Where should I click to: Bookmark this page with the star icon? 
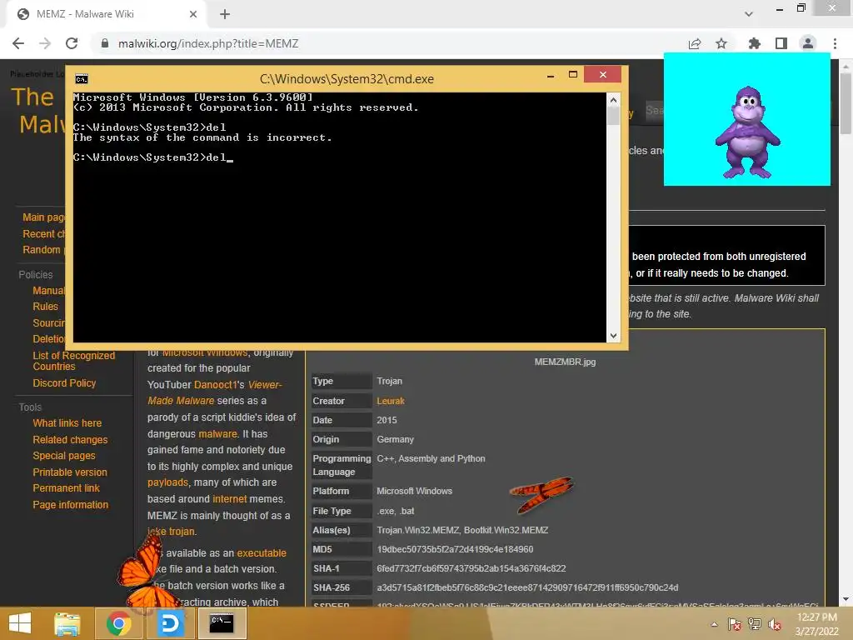coord(721,43)
